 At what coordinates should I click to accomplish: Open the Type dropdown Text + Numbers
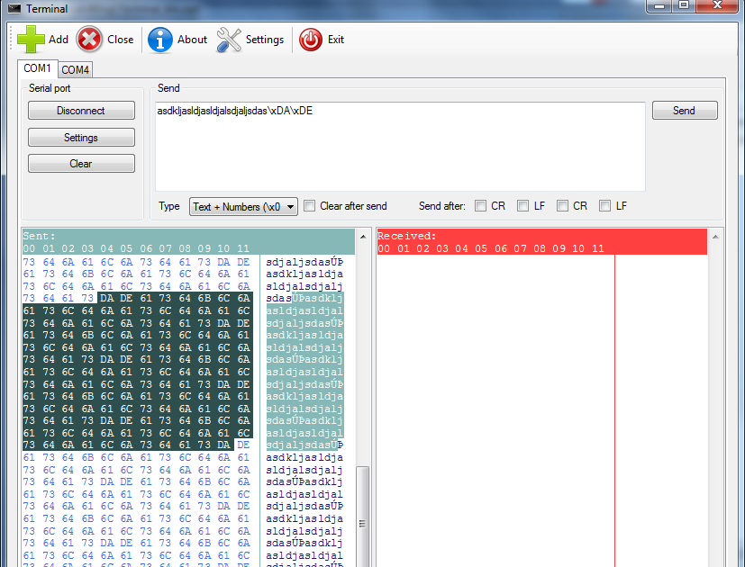point(243,207)
